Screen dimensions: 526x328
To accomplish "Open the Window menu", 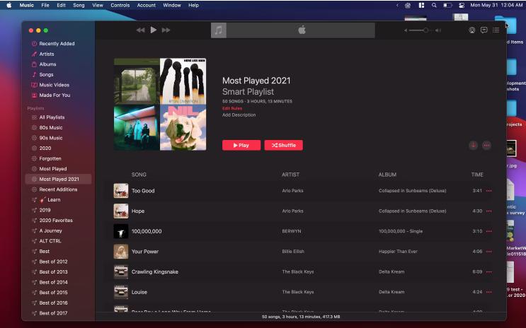I will coord(172,6).
